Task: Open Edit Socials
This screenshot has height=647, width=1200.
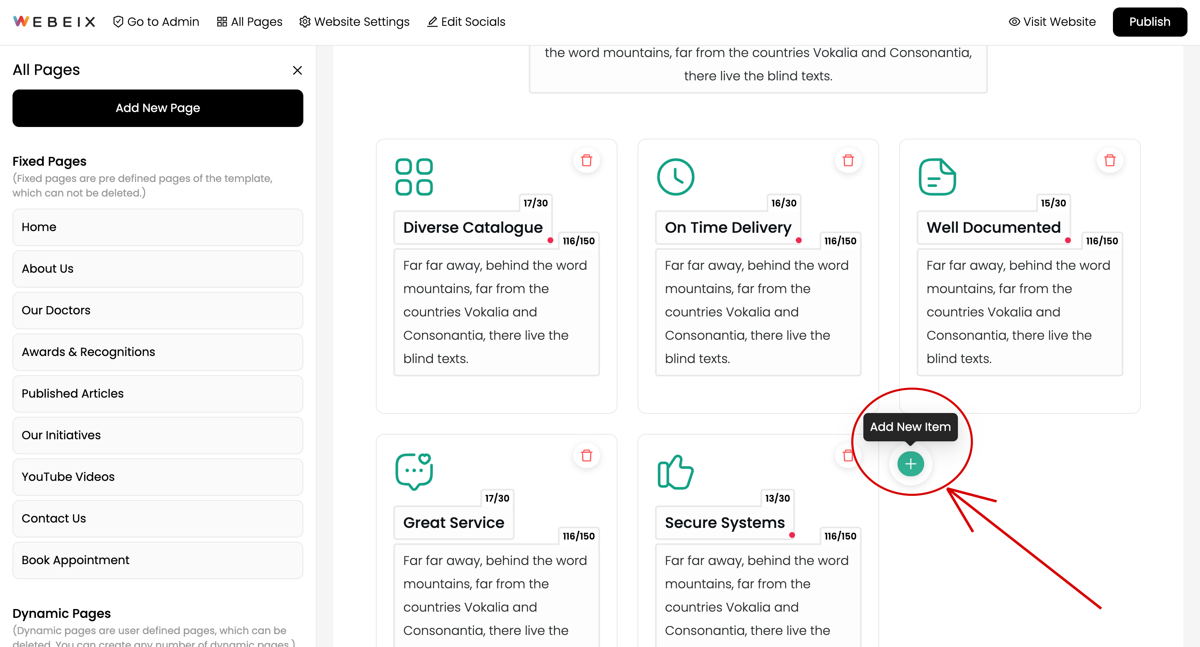Action: (466, 22)
